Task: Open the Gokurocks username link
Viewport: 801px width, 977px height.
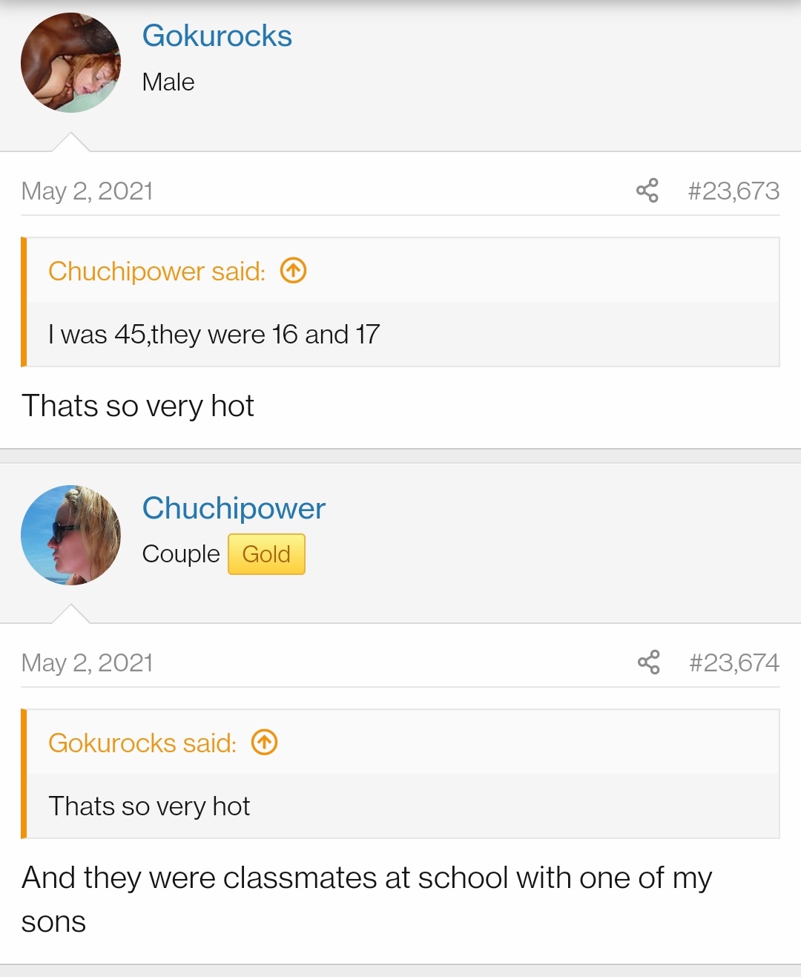Action: pos(217,36)
